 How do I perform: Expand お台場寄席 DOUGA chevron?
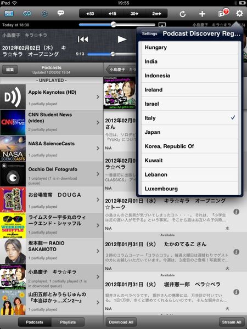pyautogui.click(x=98, y=200)
